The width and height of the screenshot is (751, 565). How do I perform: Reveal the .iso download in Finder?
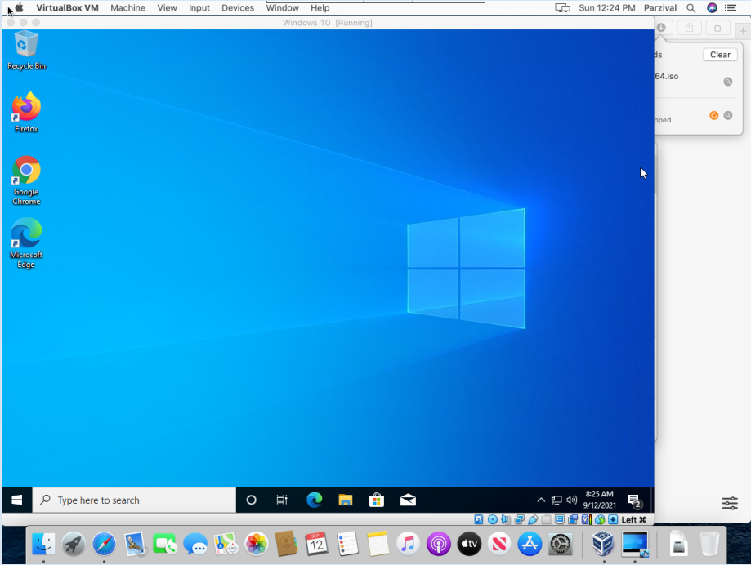(727, 82)
